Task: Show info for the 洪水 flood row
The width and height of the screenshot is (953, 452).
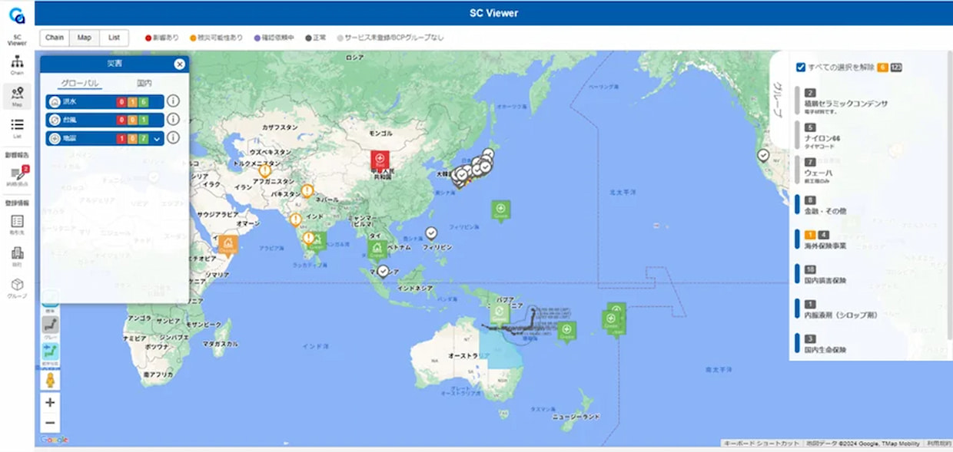Action: click(x=174, y=101)
